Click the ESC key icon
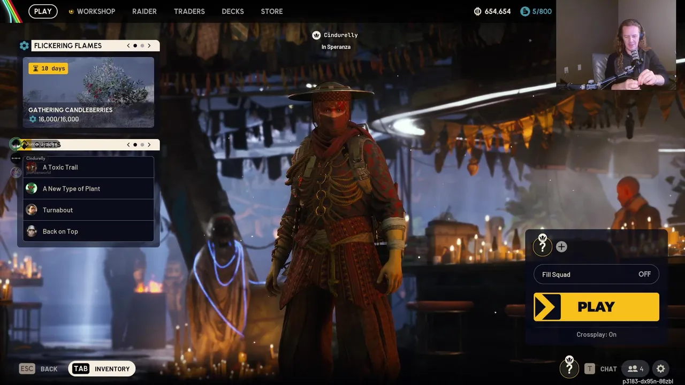Image resolution: width=685 pixels, height=385 pixels. click(27, 368)
